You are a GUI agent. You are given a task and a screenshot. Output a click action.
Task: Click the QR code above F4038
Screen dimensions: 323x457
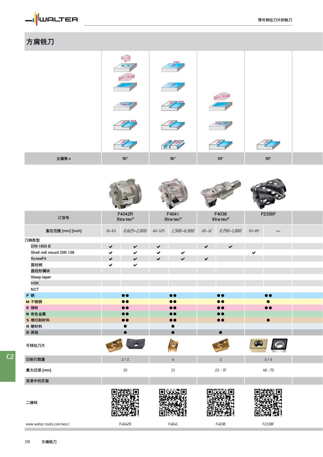click(220, 403)
